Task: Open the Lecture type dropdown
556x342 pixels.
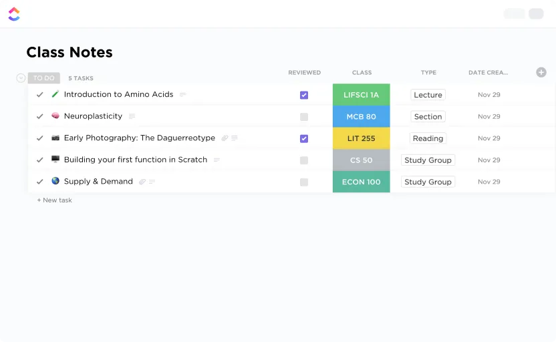Action: coord(428,95)
